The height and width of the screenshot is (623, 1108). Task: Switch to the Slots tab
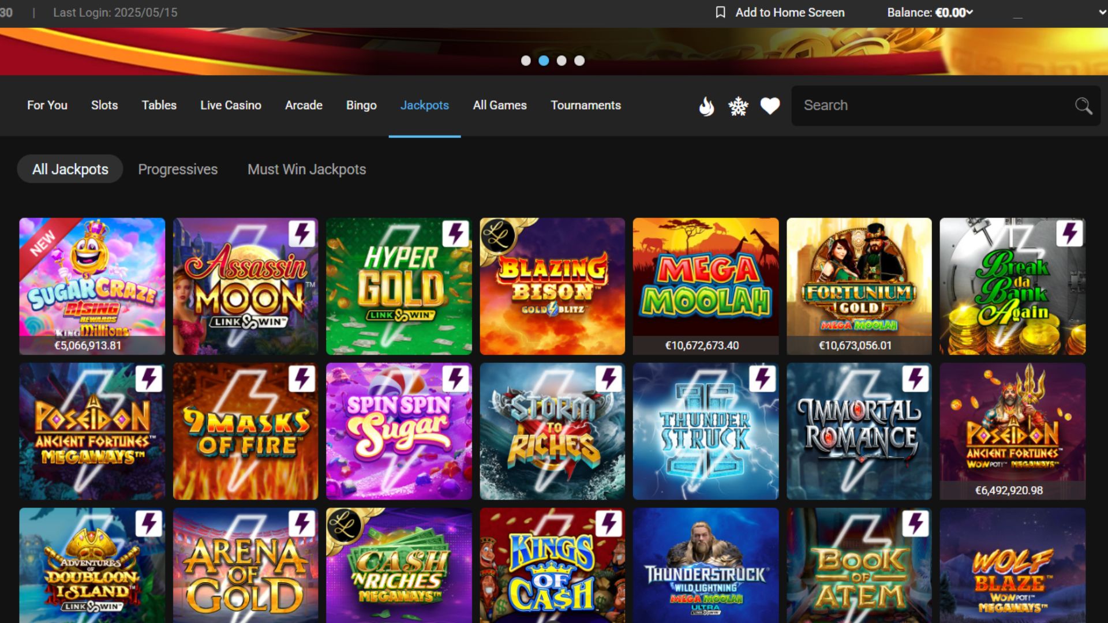point(104,106)
